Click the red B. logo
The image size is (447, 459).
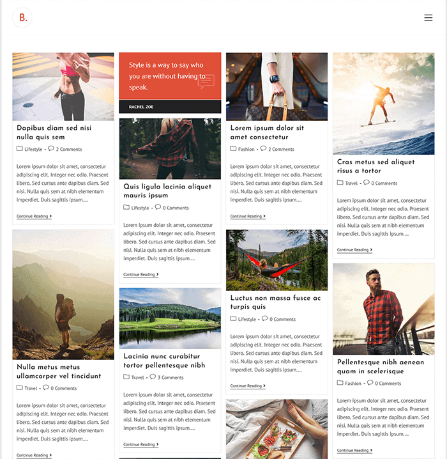[22, 17]
